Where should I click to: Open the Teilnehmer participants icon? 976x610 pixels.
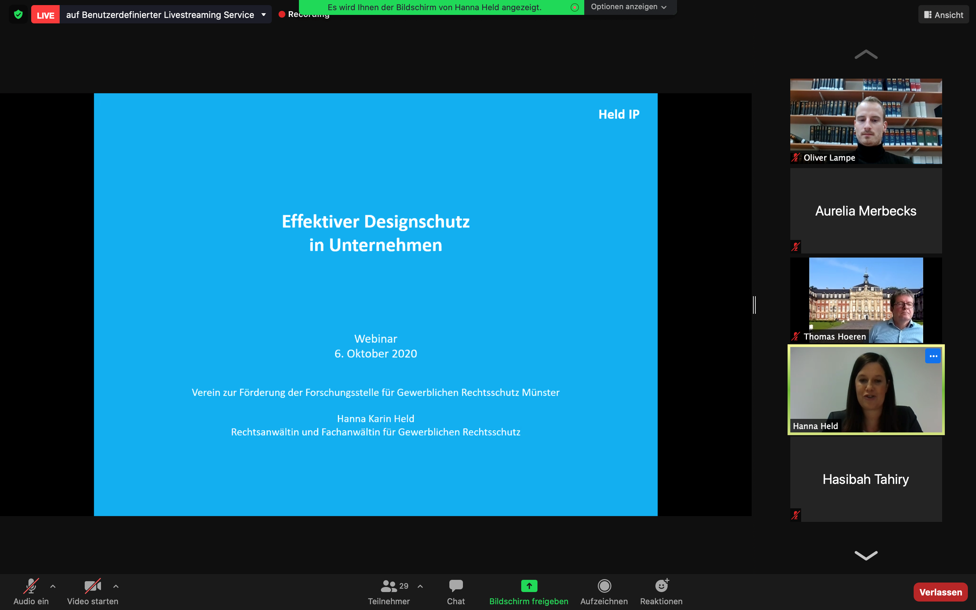tap(389, 586)
